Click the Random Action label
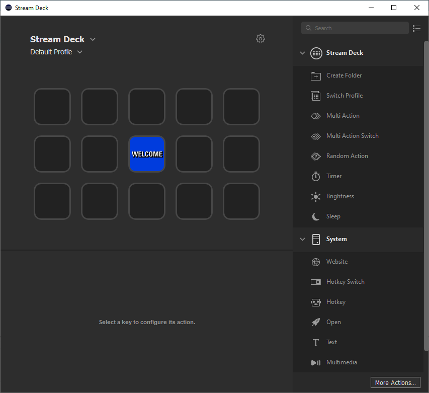 (347, 156)
